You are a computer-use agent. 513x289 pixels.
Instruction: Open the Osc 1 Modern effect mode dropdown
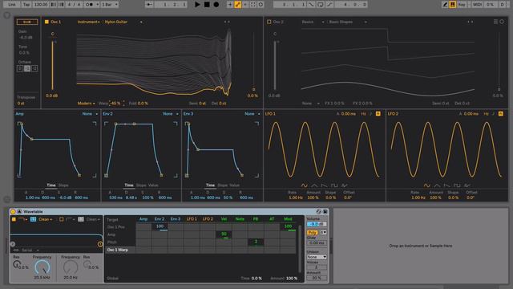(x=86, y=104)
